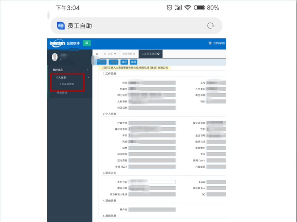Click the 保存 save button
Viewport: 297px width, 222px height.
point(124,62)
